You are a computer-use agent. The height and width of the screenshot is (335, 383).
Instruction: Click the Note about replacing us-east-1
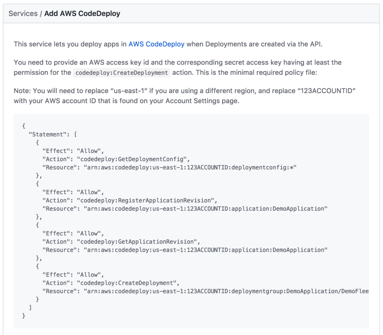(184, 96)
